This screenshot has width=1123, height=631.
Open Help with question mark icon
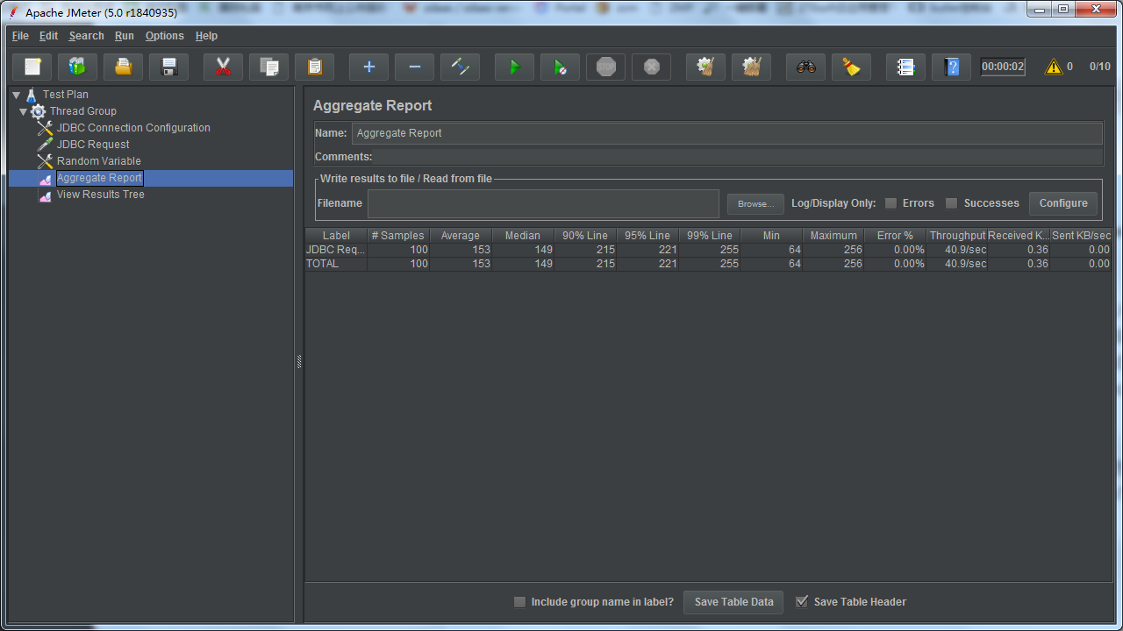coord(952,67)
